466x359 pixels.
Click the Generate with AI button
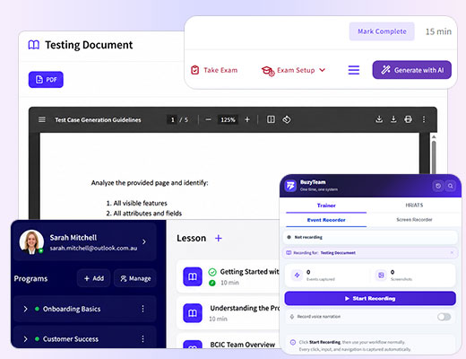(411, 70)
